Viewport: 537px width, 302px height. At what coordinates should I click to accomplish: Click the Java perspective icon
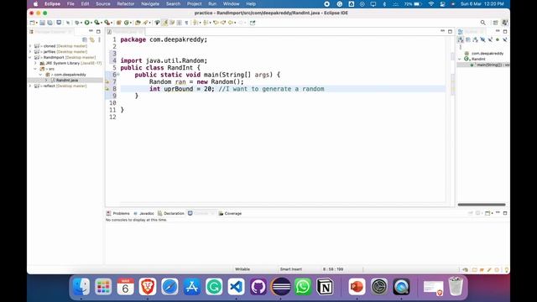504,23
